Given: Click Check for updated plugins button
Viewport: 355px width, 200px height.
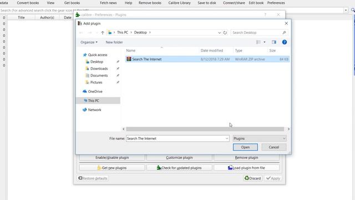Looking at the screenshot, I should [179, 168].
